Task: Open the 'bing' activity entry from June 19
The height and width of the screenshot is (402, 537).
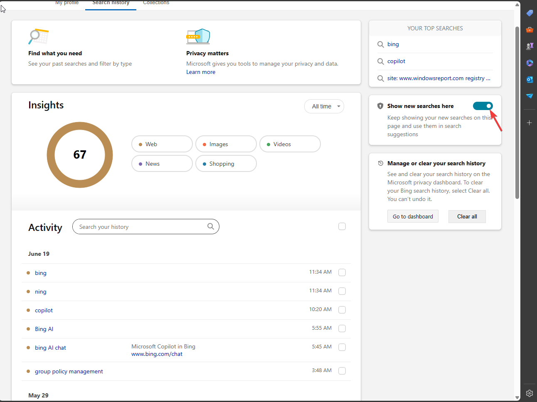Action: pyautogui.click(x=41, y=273)
